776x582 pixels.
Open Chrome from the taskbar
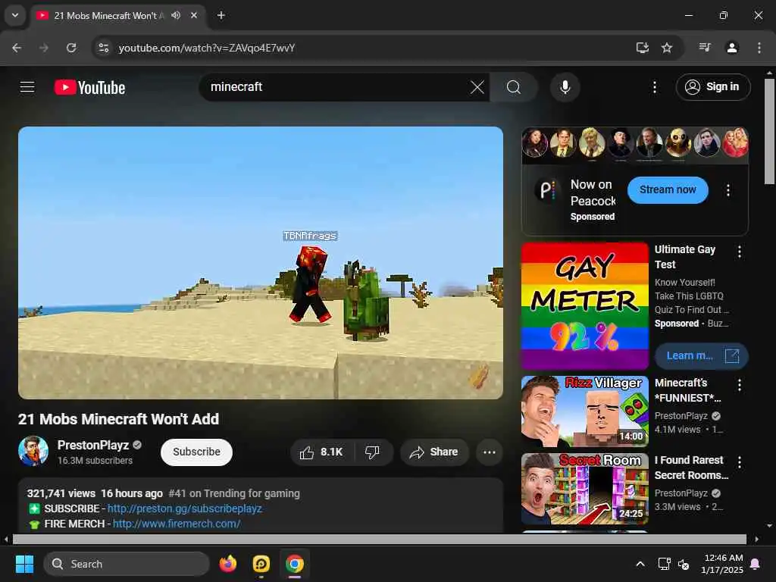295,564
